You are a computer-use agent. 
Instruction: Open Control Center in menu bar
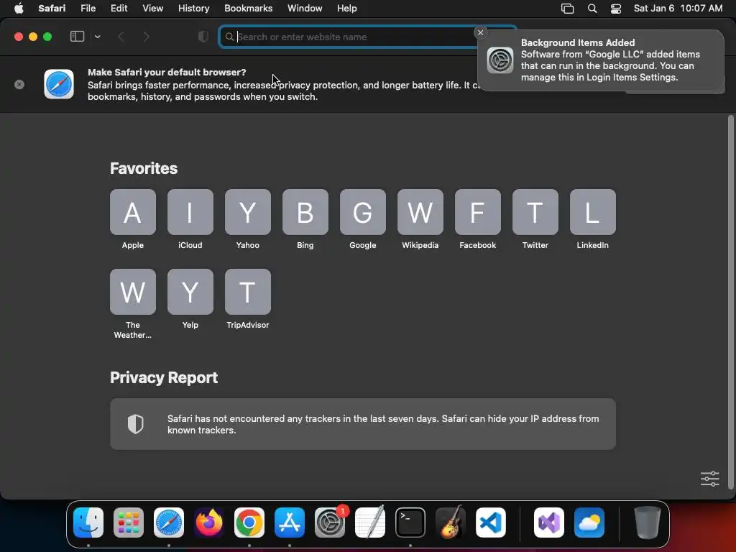pyautogui.click(x=616, y=9)
